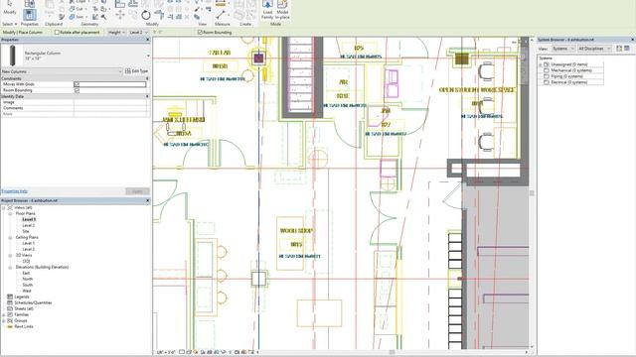Click the Match Type Properties paintbrush icon
Viewport: 636px width, 357px height.
pos(62,17)
